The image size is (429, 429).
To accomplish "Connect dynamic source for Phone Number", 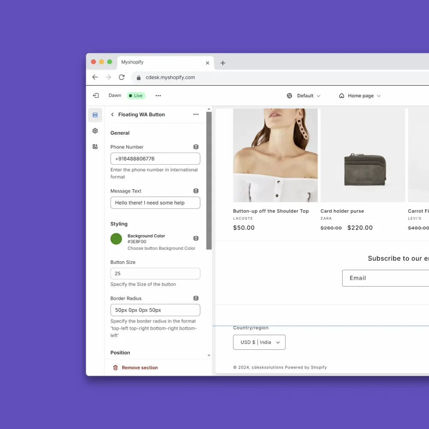I will 196,147.
